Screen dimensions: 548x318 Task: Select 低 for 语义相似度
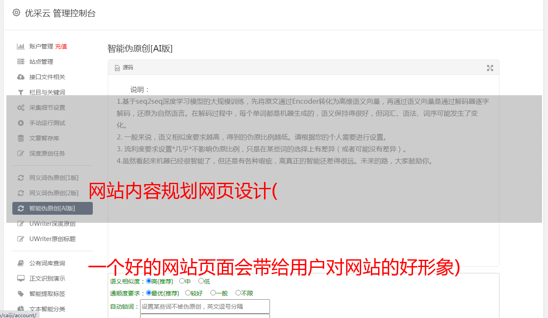pyautogui.click(x=201, y=281)
